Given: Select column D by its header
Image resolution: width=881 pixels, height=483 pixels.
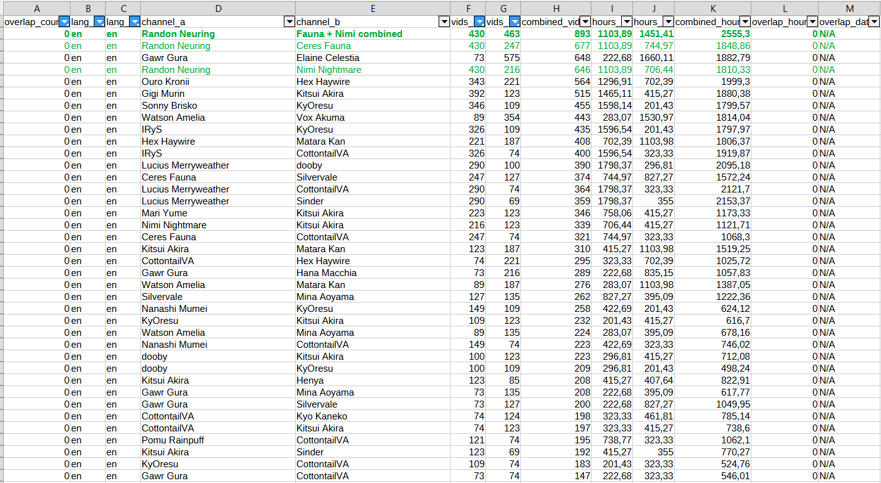Looking at the screenshot, I should [x=218, y=8].
